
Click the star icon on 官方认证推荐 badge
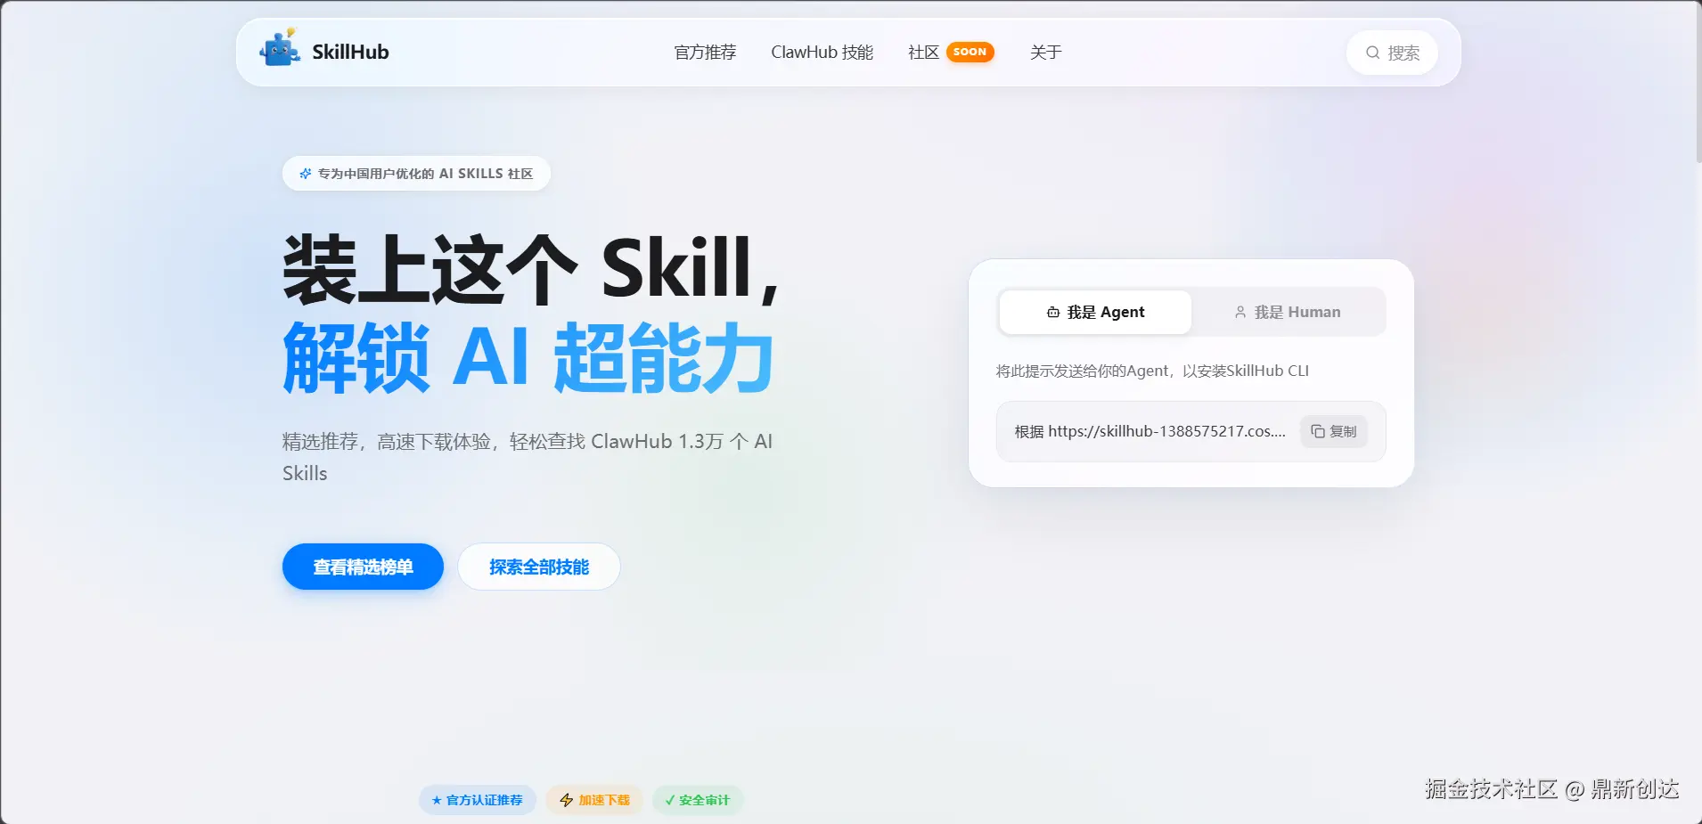(436, 800)
